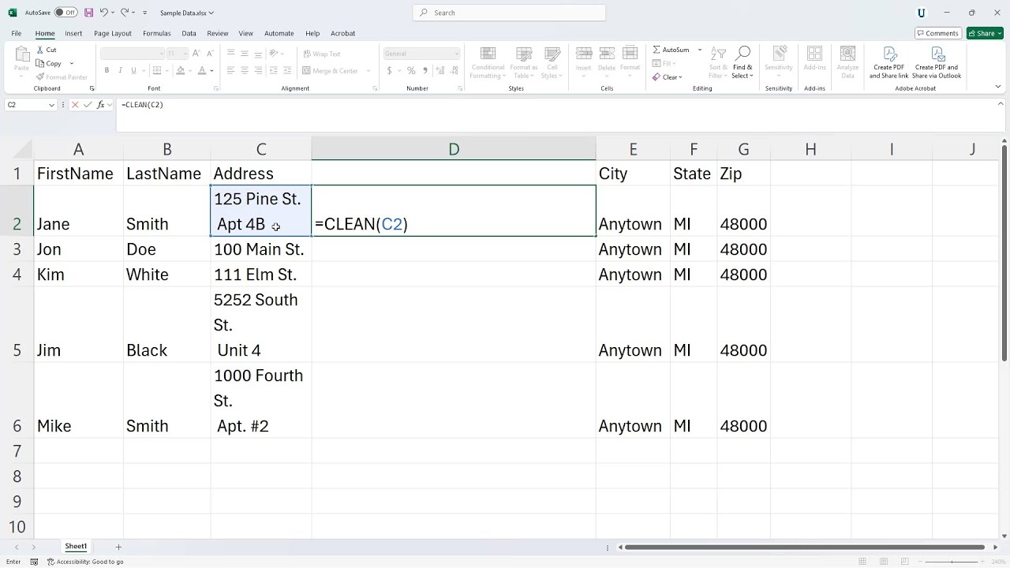The image size is (1010, 568).
Task: Open the File menu
Action: click(x=16, y=33)
